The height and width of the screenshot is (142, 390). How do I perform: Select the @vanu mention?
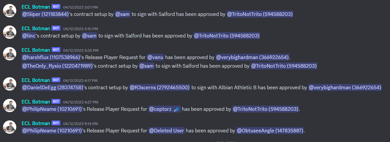pyautogui.click(x=155, y=57)
